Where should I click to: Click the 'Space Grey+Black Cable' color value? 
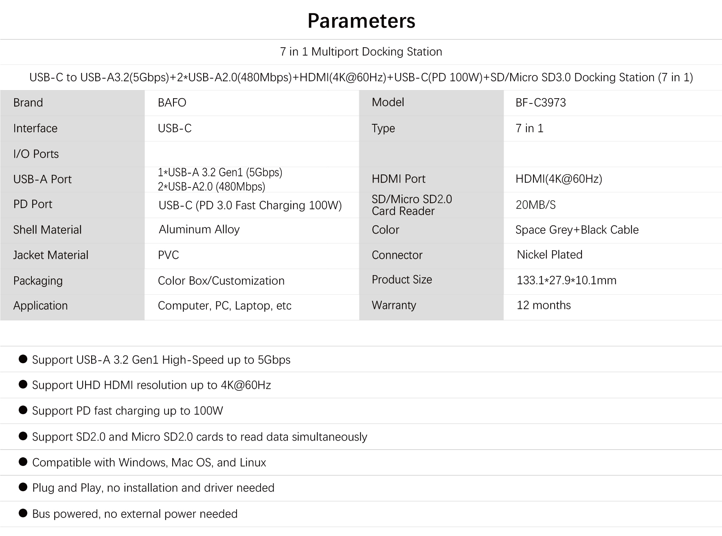coord(577,230)
